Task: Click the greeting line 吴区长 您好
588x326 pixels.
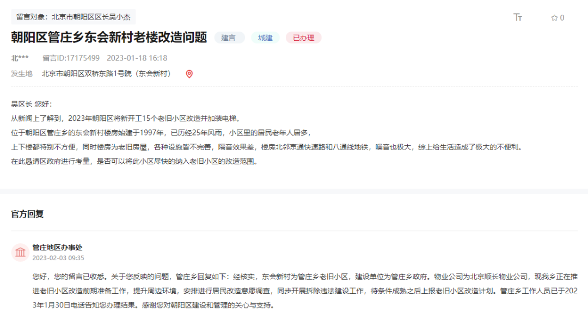Action: (x=32, y=104)
